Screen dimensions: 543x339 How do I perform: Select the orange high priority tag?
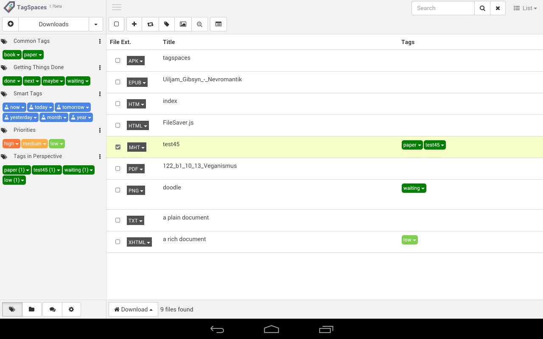(x=11, y=144)
